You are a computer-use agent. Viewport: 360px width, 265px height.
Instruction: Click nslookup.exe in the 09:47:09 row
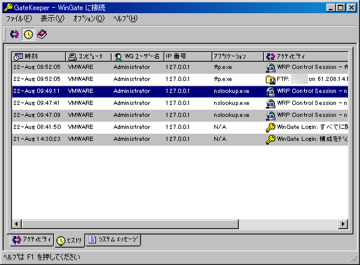point(232,115)
